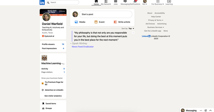Open Messaging speech bubble icon in navbar
The height and width of the screenshot is (112, 214).
click(125, 1)
